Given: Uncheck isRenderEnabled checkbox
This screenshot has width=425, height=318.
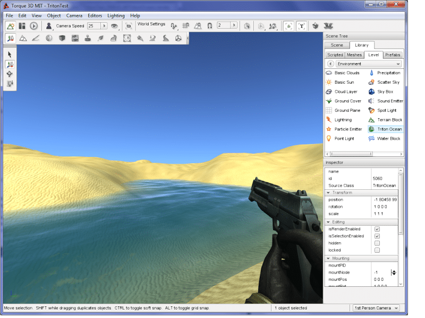Looking at the screenshot, I should click(377, 229).
